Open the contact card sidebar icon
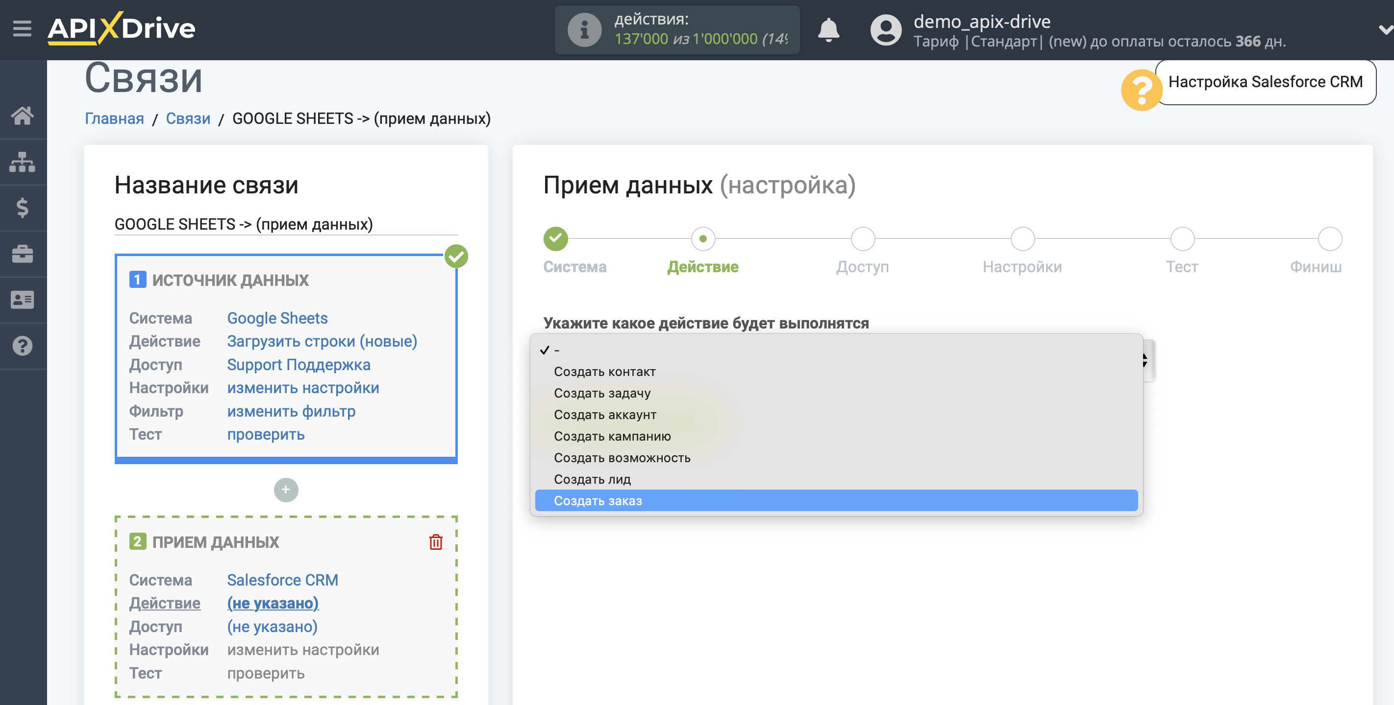 pyautogui.click(x=22, y=300)
